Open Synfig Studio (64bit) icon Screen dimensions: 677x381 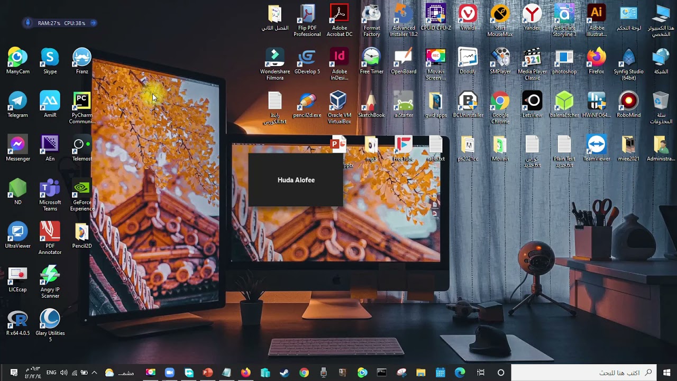(628, 63)
